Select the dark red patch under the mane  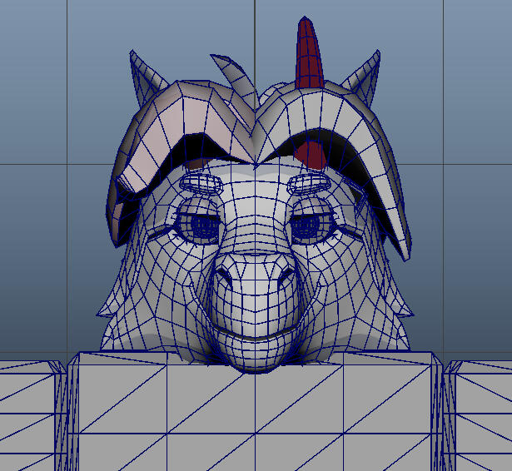[310, 156]
